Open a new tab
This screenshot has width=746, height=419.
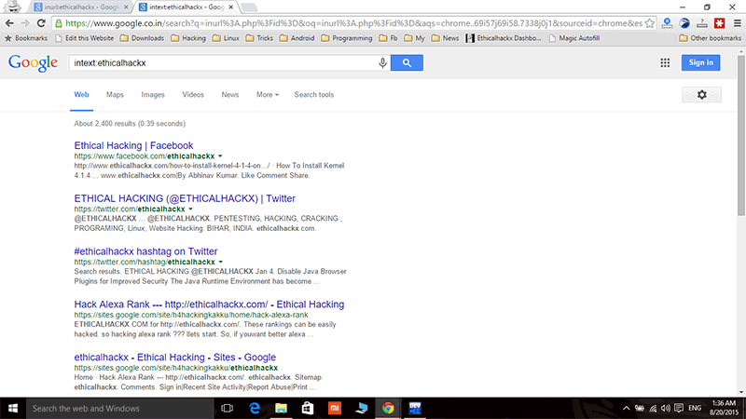click(x=249, y=7)
